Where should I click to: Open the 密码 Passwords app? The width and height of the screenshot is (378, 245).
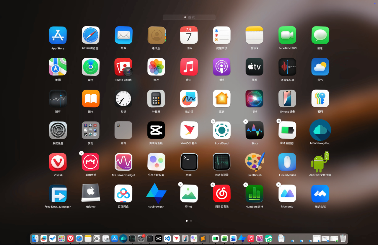320,98
